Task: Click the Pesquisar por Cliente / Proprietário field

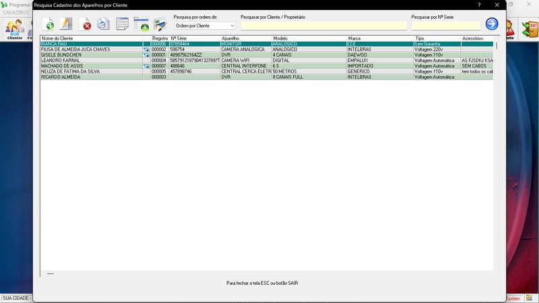Action: pyautogui.click(x=323, y=26)
